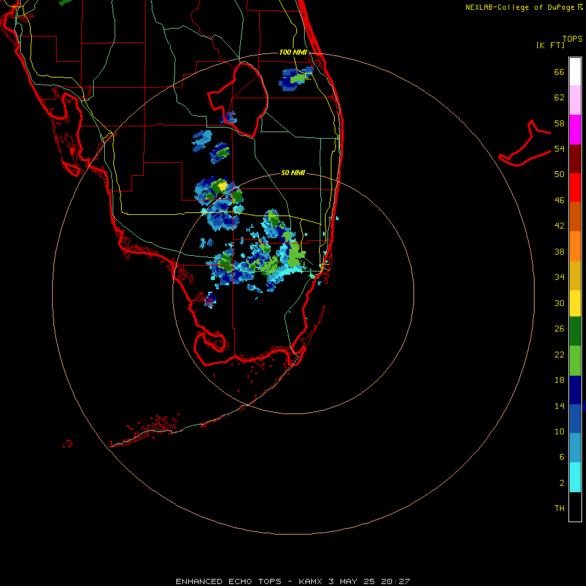
Task: Pick the navy blue legend swatch
Action: click(575, 390)
